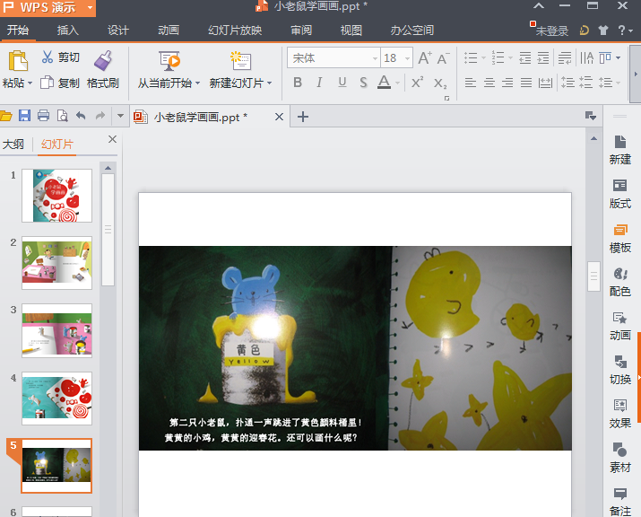Open the New (新建) panel in right sidebar

(620, 150)
